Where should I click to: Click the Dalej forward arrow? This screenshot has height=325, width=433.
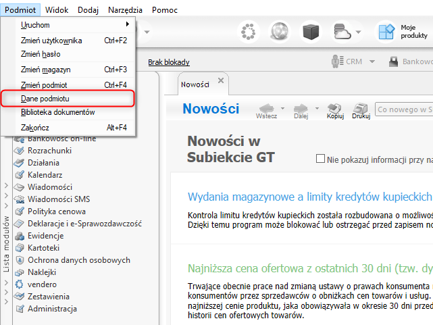point(301,111)
